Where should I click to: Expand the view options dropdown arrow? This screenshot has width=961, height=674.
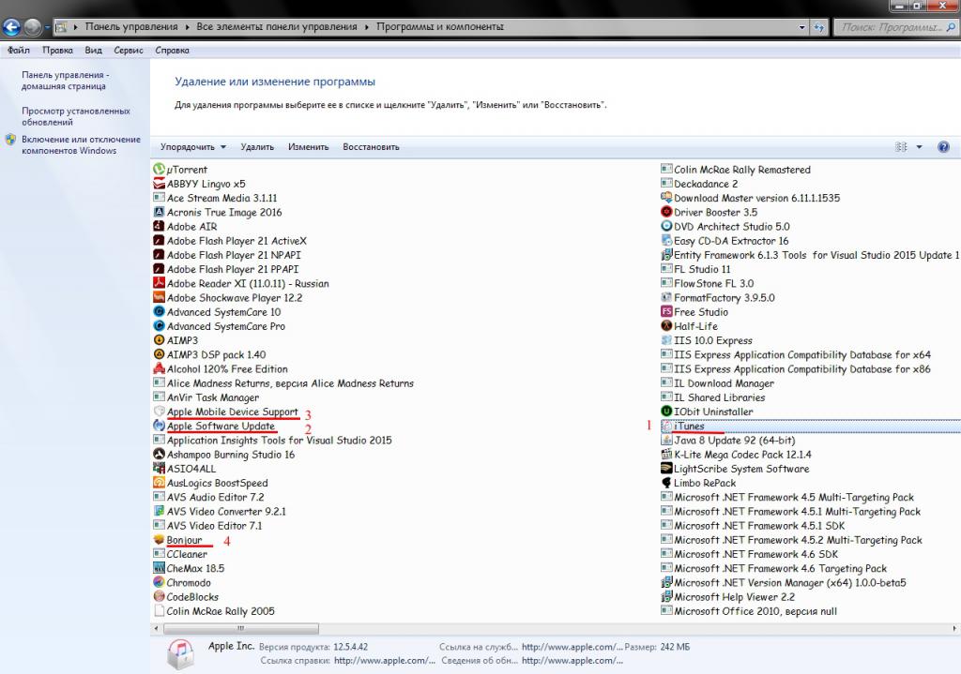tap(919, 147)
